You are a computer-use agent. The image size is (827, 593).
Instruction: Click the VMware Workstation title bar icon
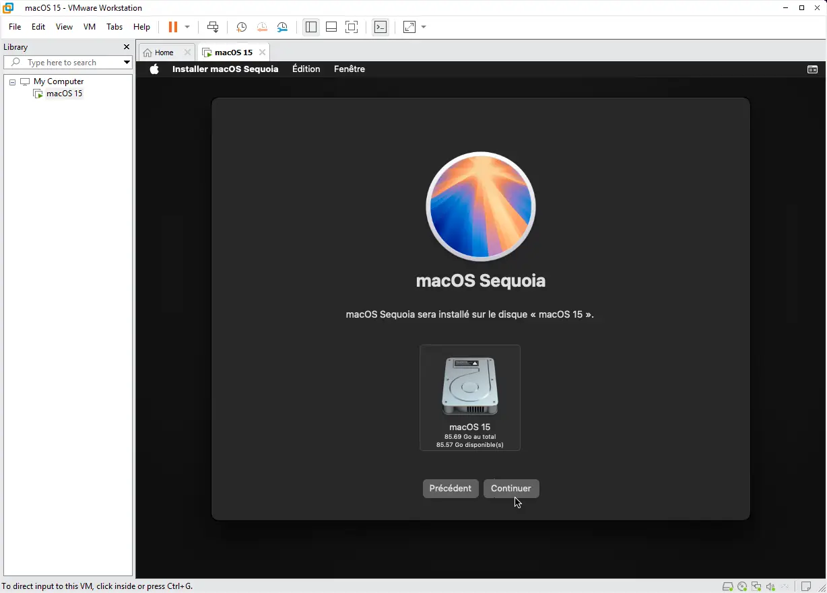pos(8,7)
